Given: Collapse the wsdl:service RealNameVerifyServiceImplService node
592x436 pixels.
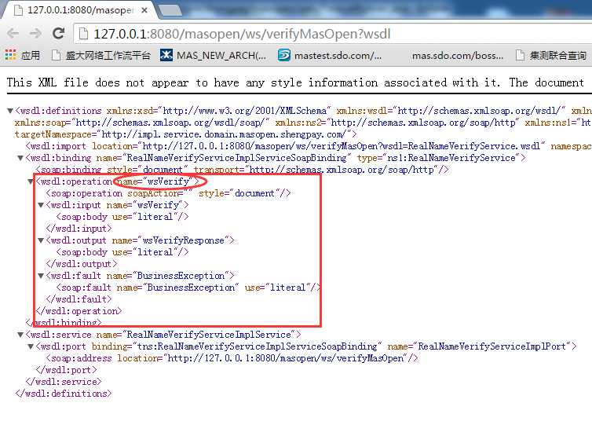Looking at the screenshot, I should tap(20, 335).
